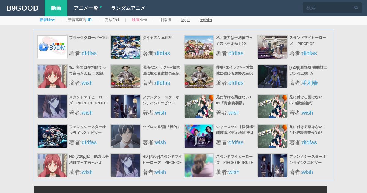
Task: Select the 完結End sub-menu item
Action: tap(112, 20)
